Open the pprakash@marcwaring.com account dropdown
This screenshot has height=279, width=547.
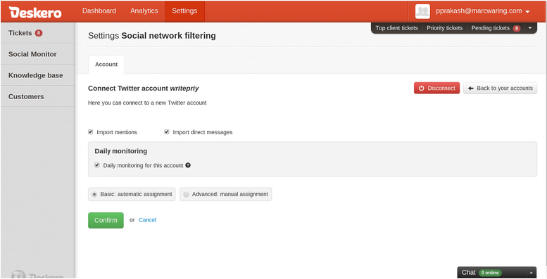click(482, 11)
